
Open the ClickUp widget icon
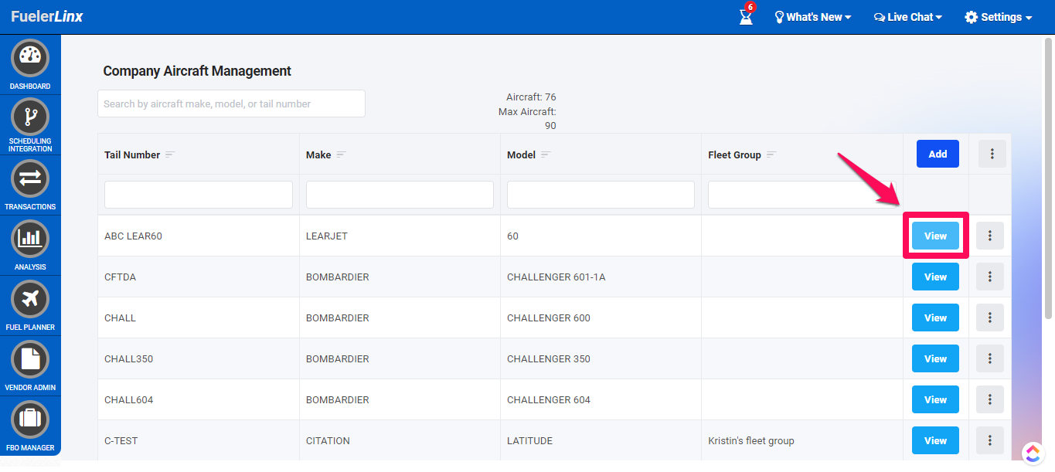[1033, 453]
